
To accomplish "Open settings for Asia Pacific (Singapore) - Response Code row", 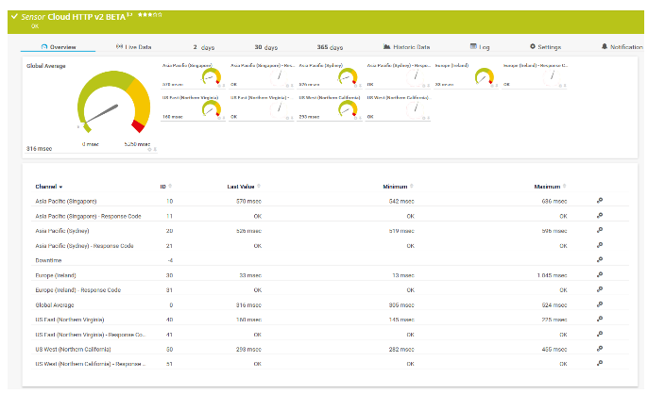I will [x=600, y=215].
